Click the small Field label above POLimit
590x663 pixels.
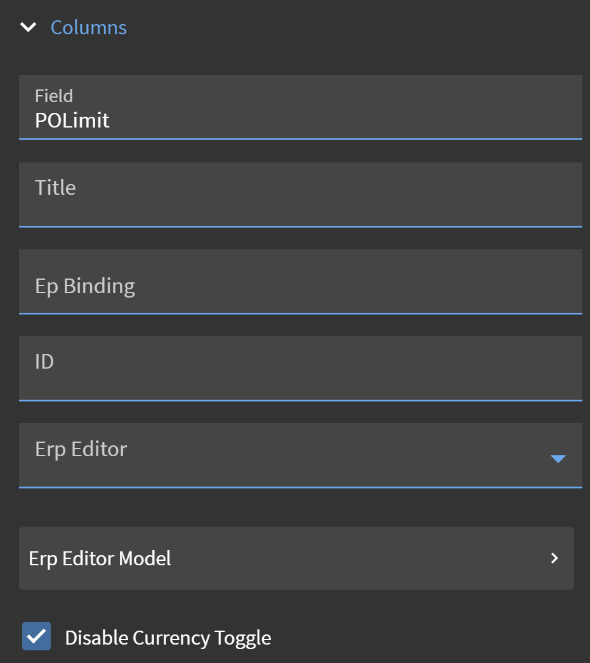pos(54,96)
